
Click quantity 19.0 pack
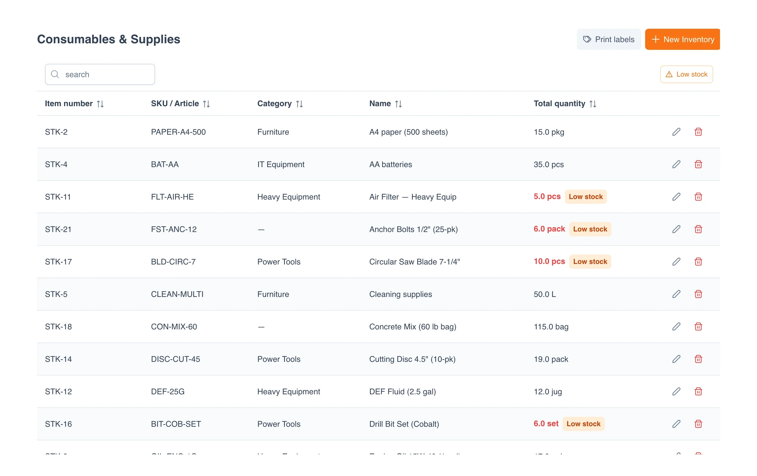[x=551, y=359]
